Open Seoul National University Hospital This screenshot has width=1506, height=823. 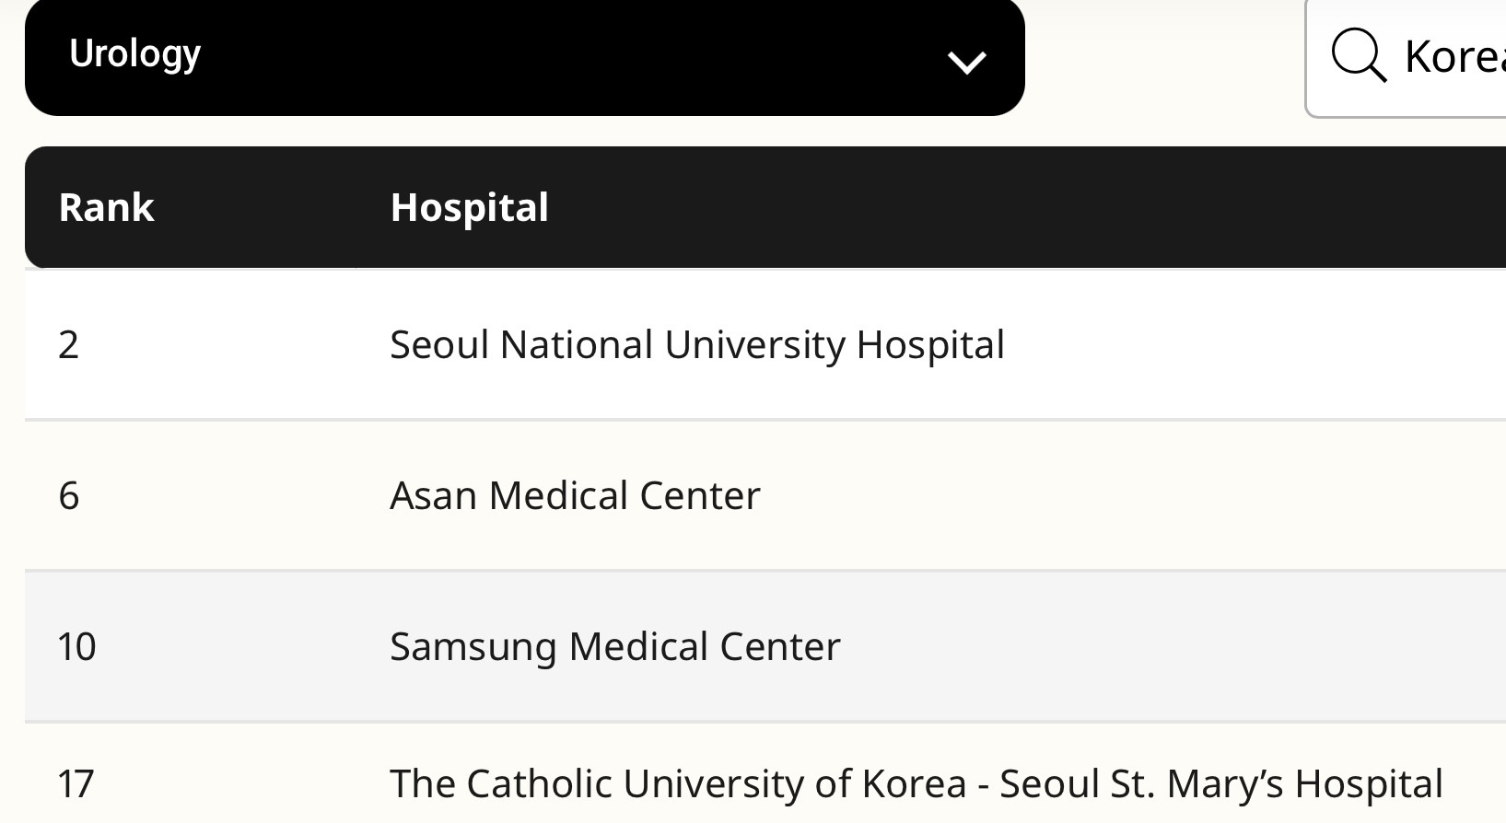click(x=696, y=344)
